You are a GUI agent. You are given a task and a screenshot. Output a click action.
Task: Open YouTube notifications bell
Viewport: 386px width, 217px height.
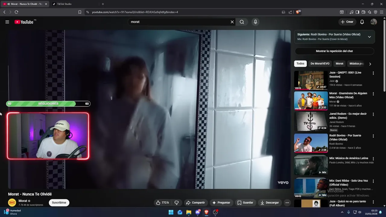click(362, 22)
